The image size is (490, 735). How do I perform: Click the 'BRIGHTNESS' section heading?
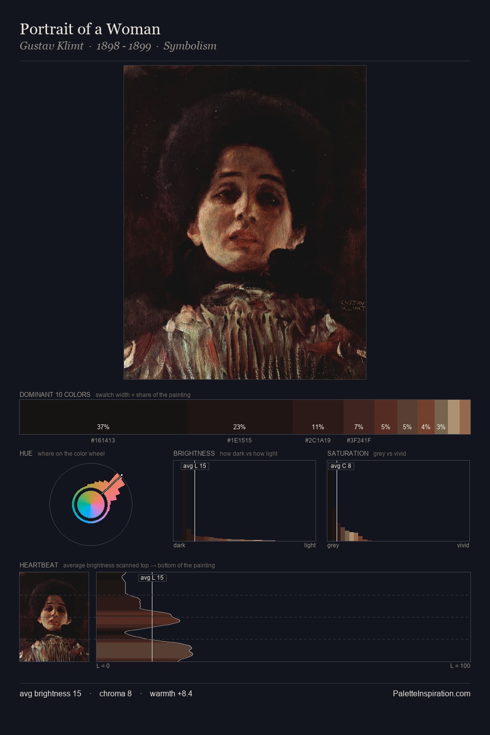point(194,454)
